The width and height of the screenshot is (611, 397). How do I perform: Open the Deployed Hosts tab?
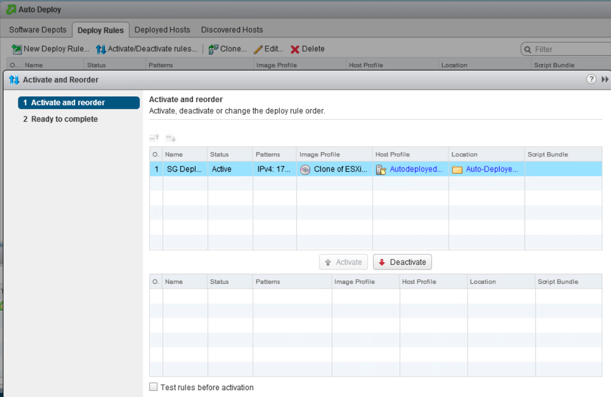162,30
